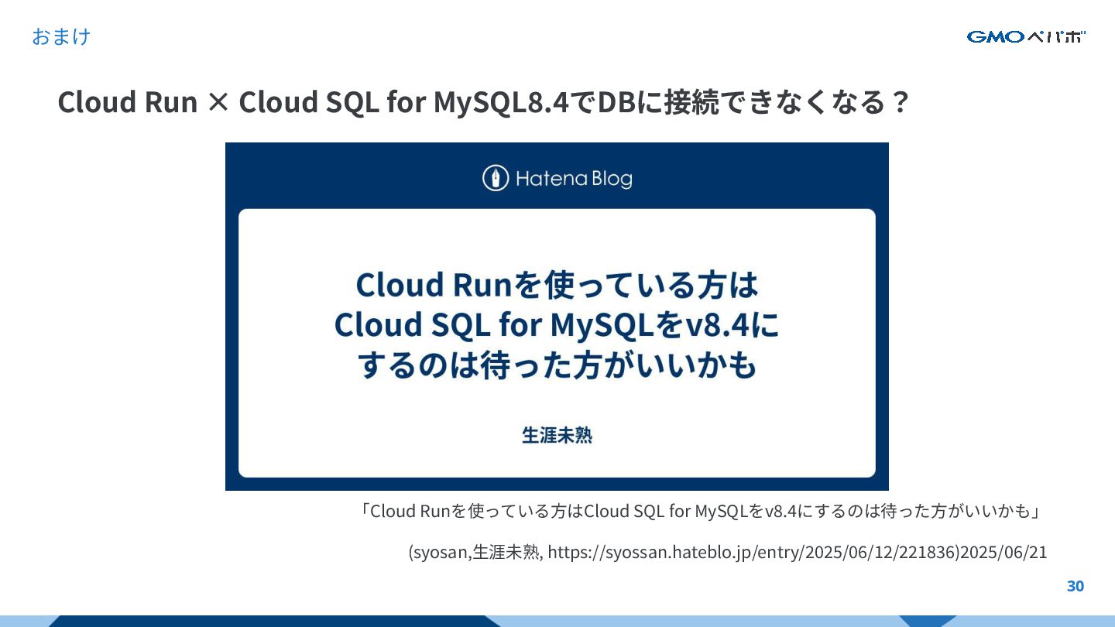Click the Hatena Blog pen icon
Viewport: 1115px width, 627px height.
[495, 178]
